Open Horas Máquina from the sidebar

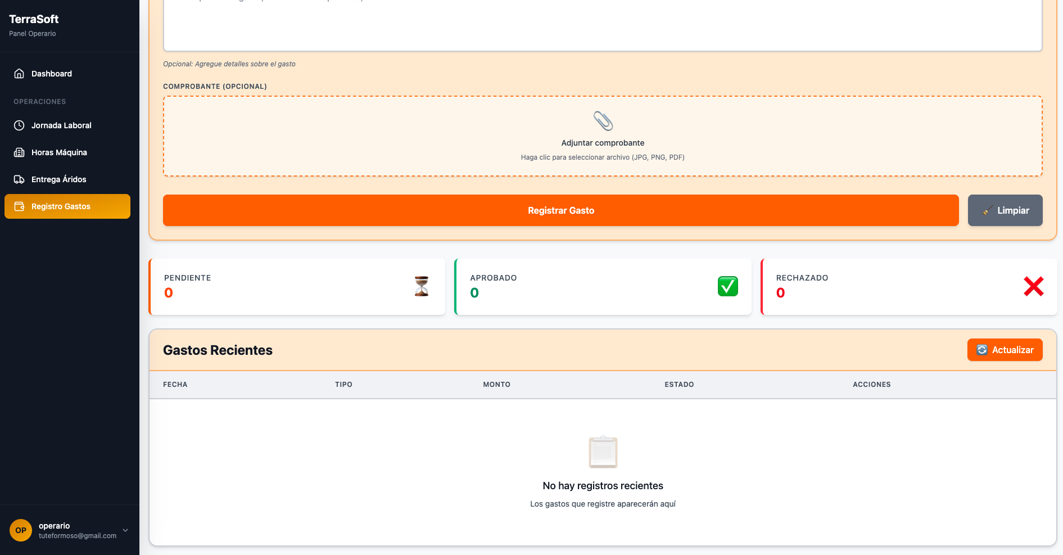pos(59,152)
